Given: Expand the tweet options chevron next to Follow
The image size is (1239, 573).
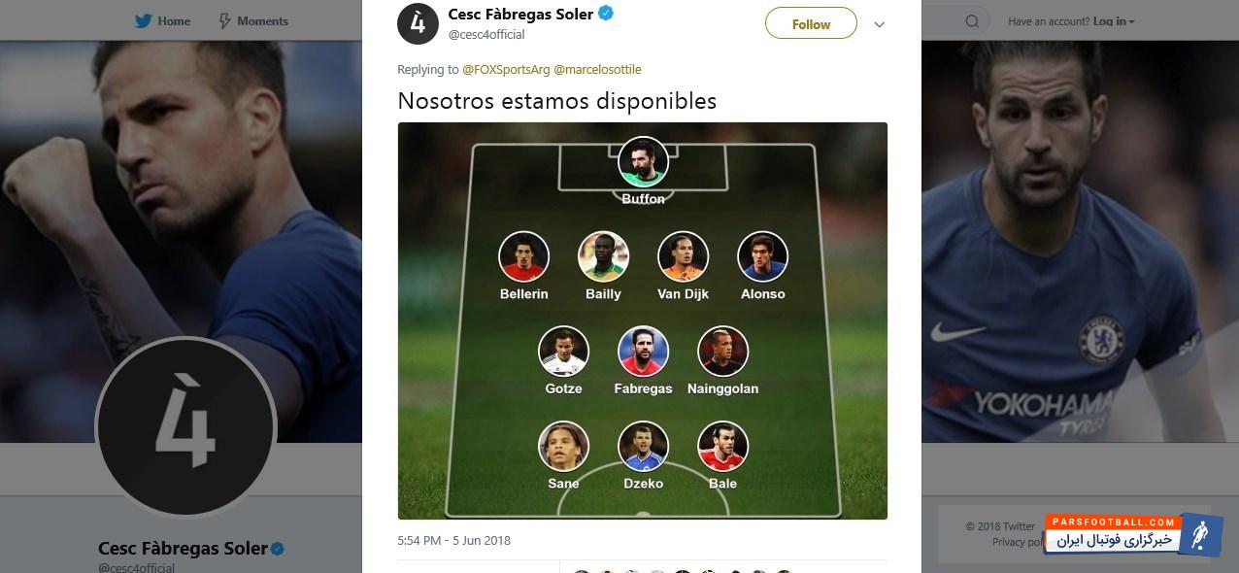Looking at the screenshot, I should (x=880, y=24).
